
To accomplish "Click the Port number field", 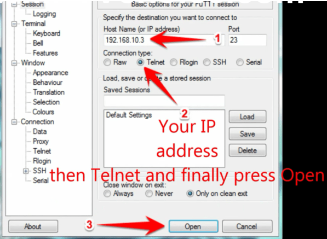I will [x=248, y=40].
